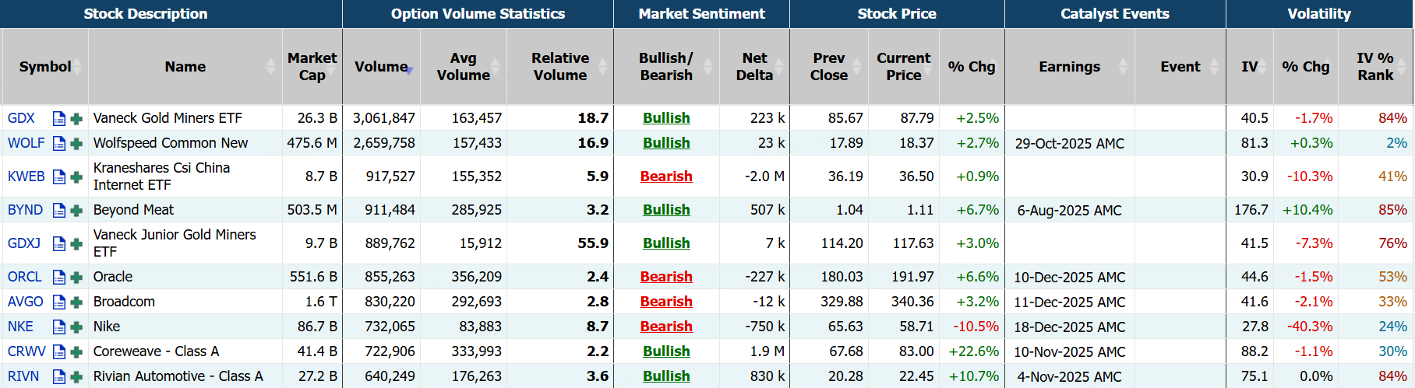Open the document icon next to GDXJ
Image resolution: width=1415 pixels, height=388 pixels.
(x=59, y=244)
